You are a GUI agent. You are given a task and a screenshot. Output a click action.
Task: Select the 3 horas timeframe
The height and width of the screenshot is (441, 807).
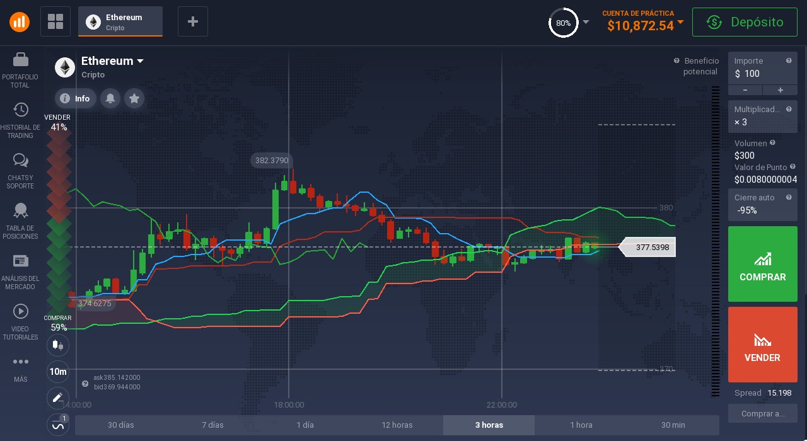[489, 425]
